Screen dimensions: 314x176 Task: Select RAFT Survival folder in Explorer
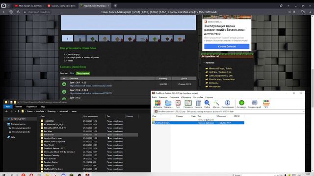[x=50, y=158]
